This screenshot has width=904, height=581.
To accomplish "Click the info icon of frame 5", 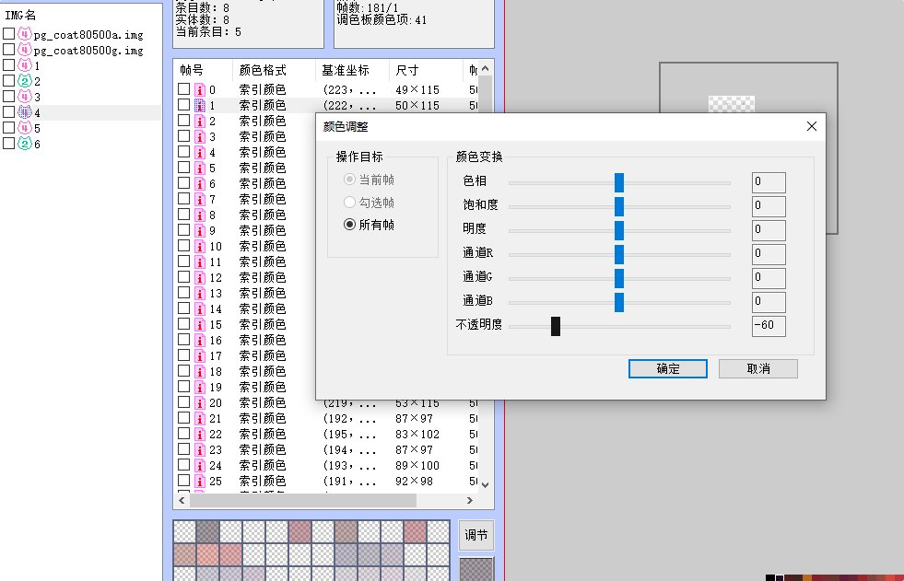I will [x=199, y=168].
